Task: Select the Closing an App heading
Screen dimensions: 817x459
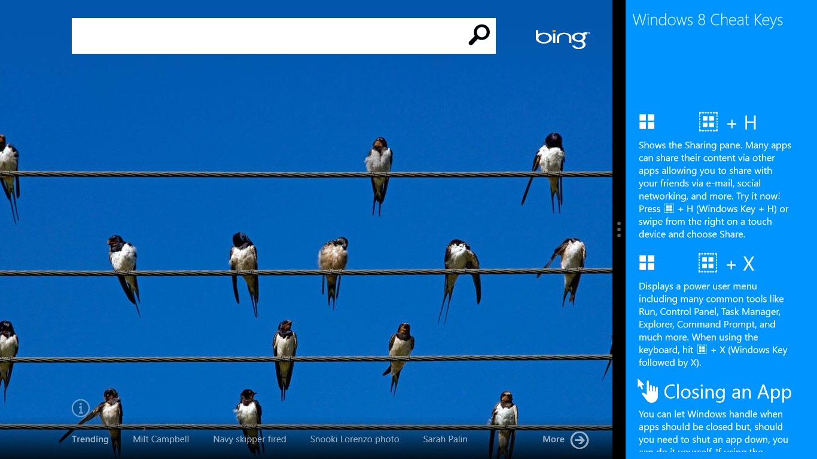Action: click(727, 392)
